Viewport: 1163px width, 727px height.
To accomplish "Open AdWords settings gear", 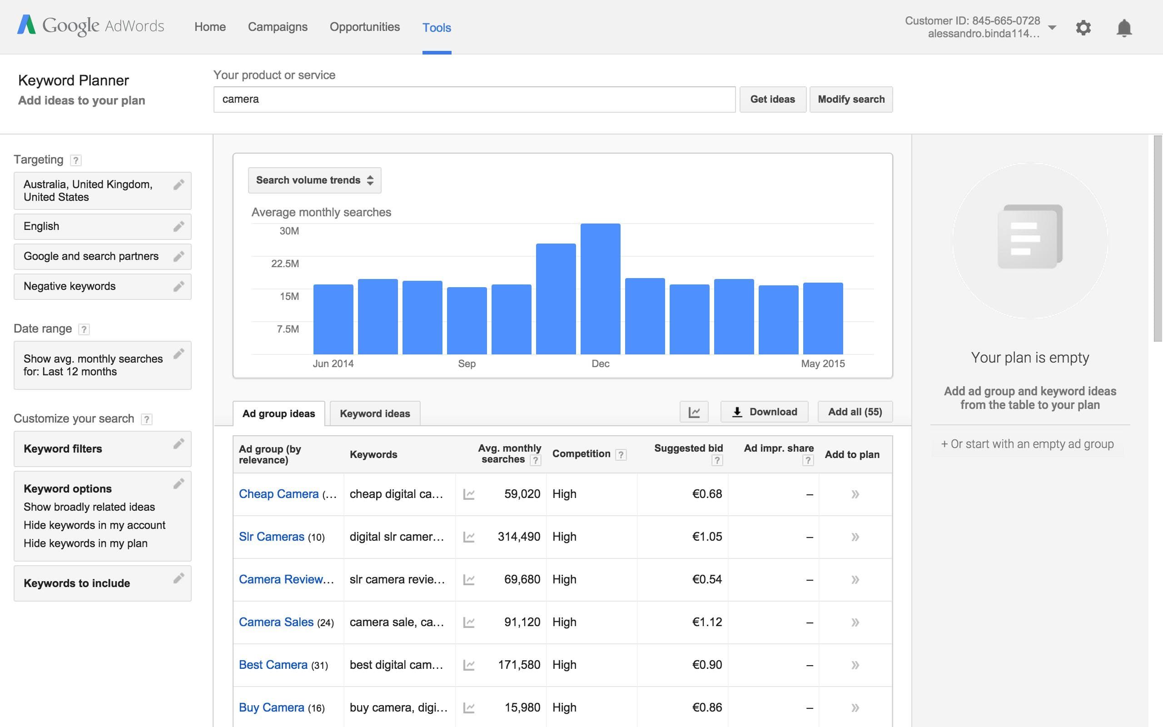I will [1083, 27].
